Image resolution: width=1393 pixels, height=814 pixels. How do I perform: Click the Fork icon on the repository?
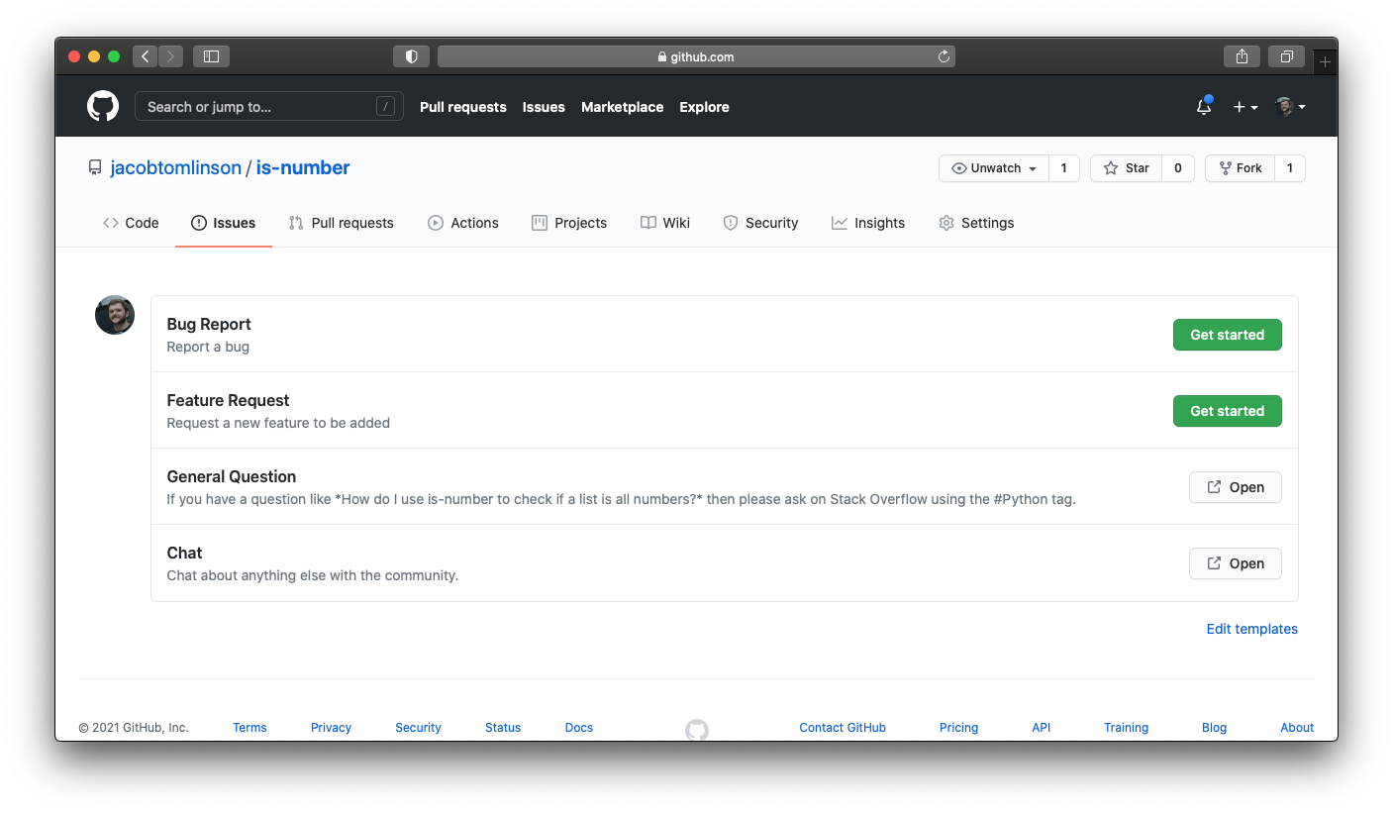click(x=1228, y=167)
